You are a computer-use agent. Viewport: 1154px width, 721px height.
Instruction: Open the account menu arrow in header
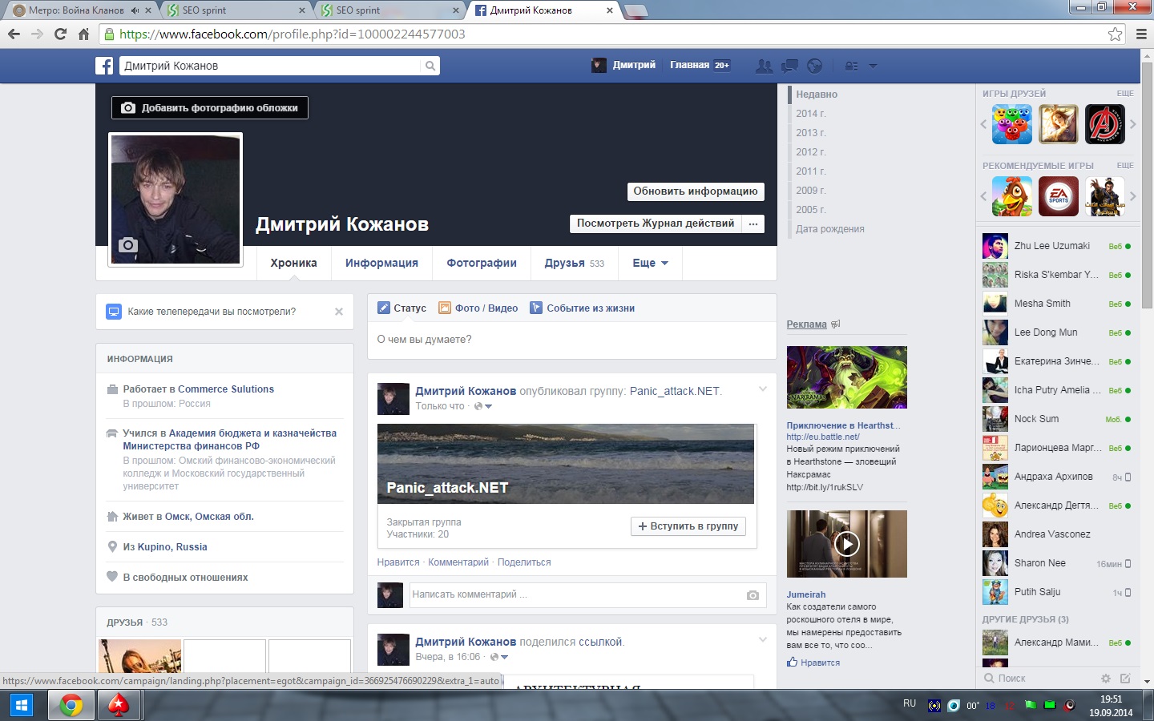click(x=873, y=66)
